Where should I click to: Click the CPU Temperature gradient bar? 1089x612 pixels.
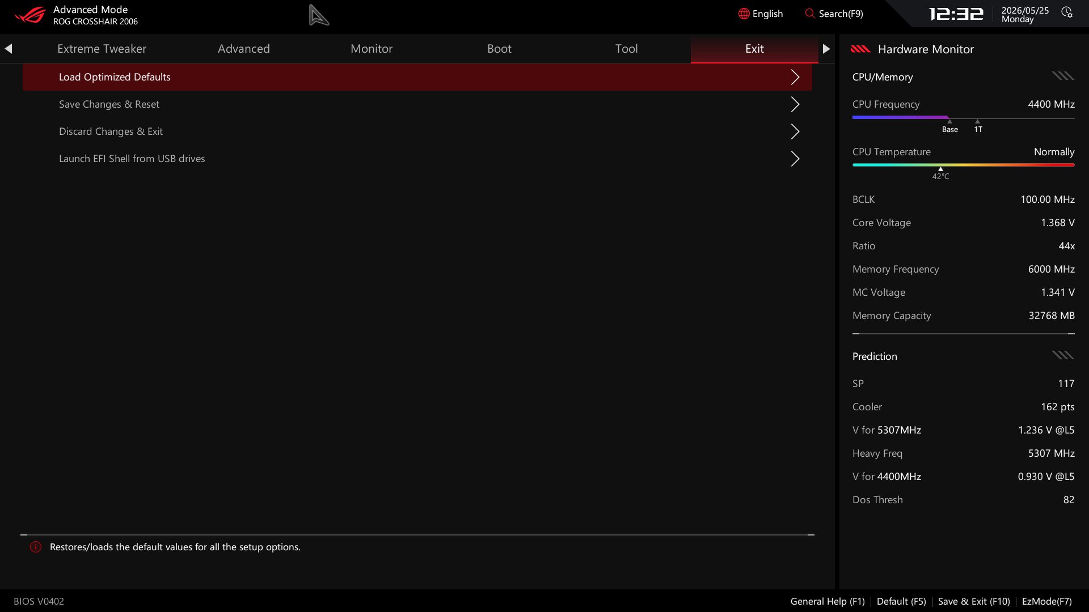[x=963, y=165]
